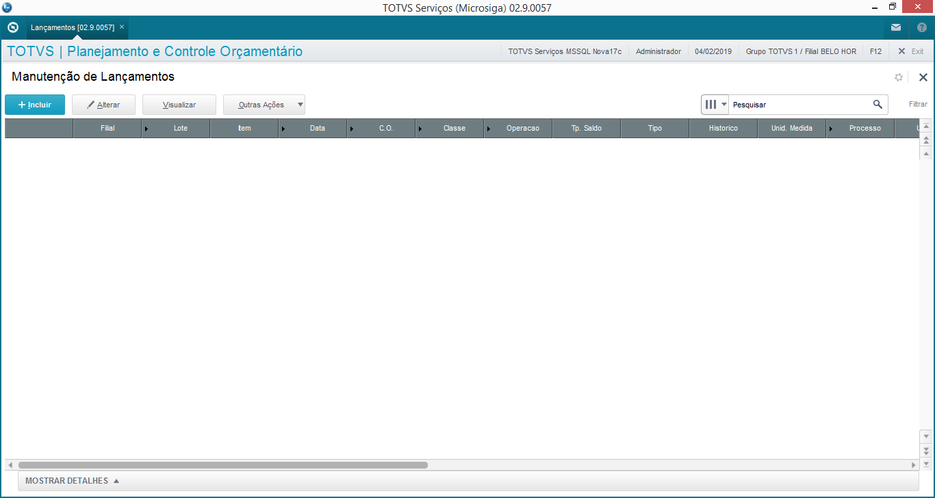935x498 pixels.
Task: Sort by the Historico column header
Action: click(723, 128)
